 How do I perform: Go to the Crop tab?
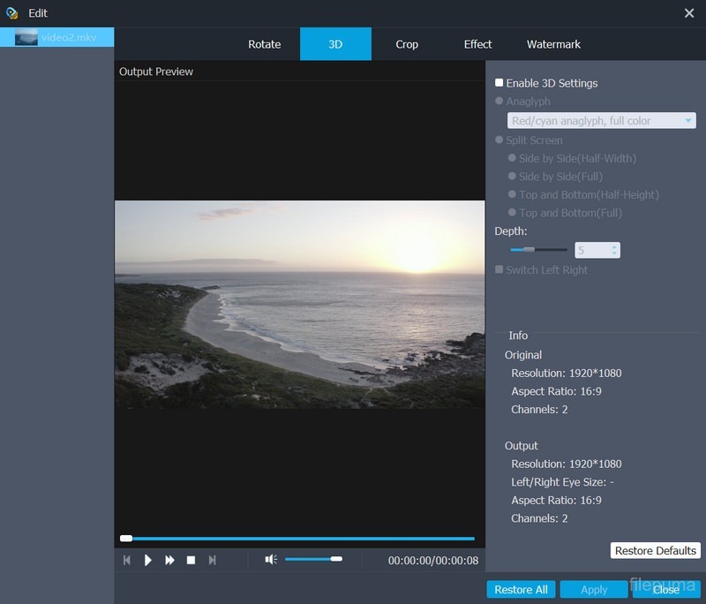pyautogui.click(x=407, y=44)
